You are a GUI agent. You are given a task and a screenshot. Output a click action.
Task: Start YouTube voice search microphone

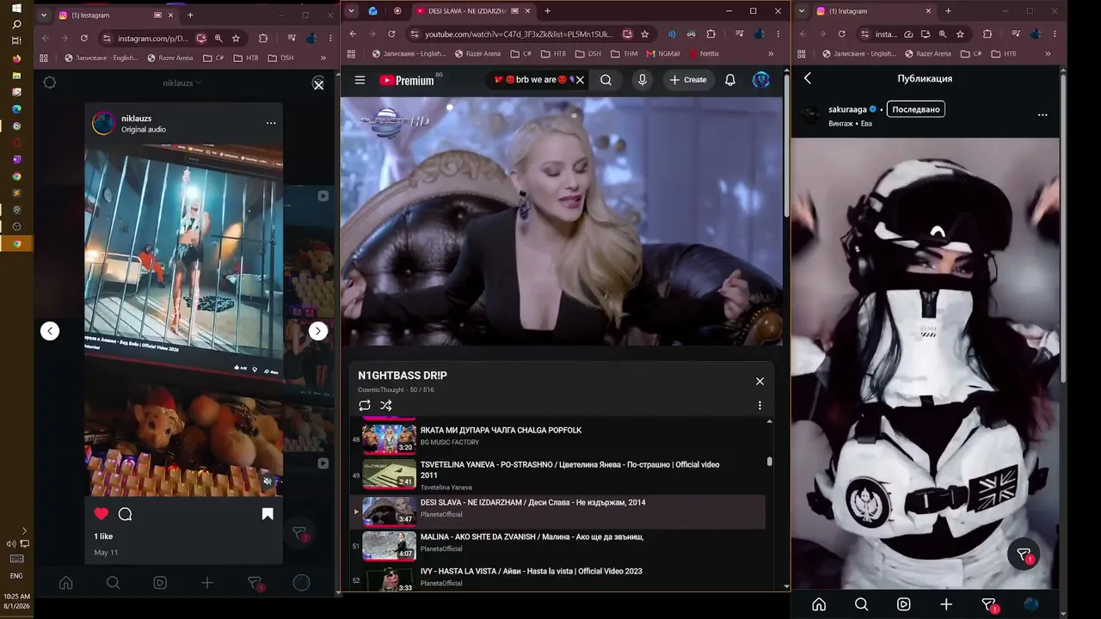coord(642,80)
